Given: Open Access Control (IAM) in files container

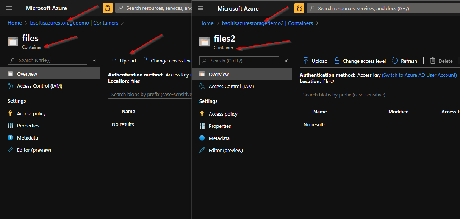Looking at the screenshot, I should [x=39, y=86].
